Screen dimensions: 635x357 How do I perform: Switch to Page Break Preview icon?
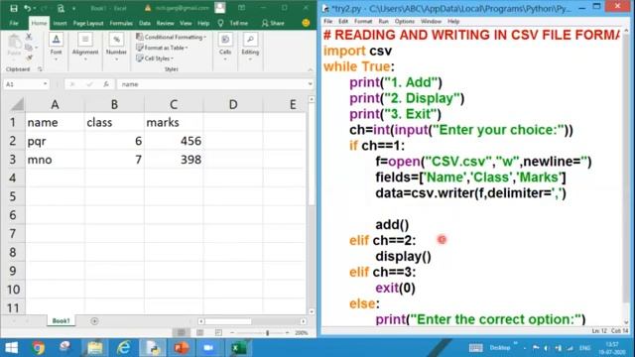click(x=218, y=333)
